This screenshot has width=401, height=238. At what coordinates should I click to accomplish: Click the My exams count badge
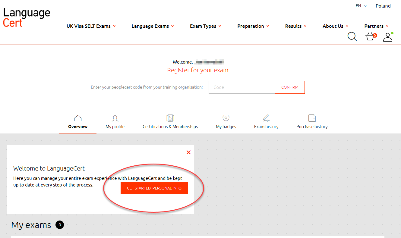tap(60, 225)
